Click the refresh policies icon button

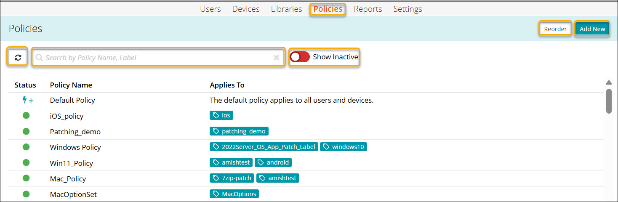[18, 57]
